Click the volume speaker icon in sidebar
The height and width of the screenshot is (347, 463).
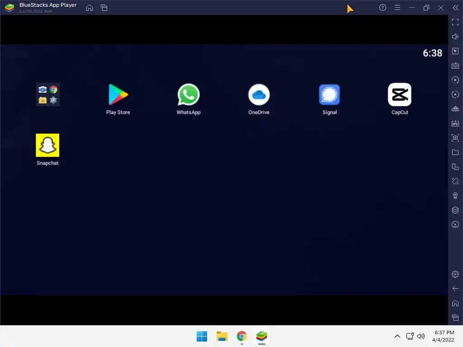point(455,37)
